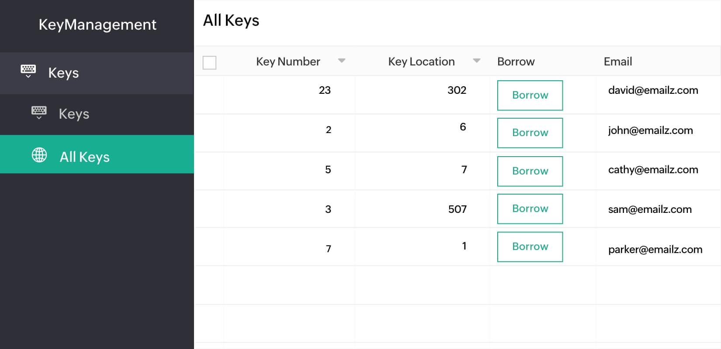
Task: Click the Email column header
Action: point(617,62)
